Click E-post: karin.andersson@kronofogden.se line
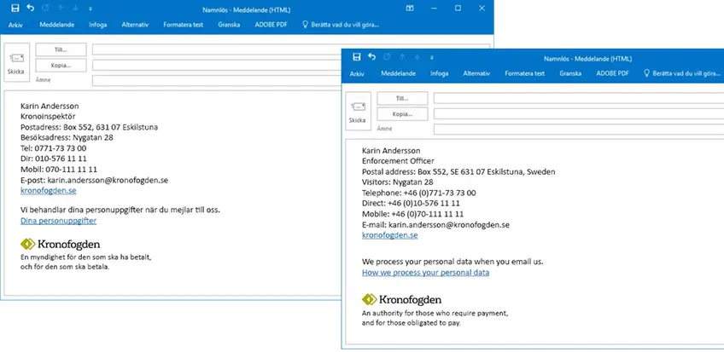The image size is (724, 352). pos(94,180)
